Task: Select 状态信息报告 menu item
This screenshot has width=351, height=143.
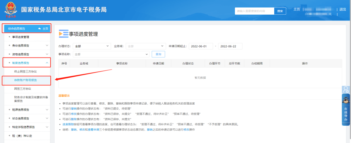Action: pyautogui.click(x=20, y=119)
